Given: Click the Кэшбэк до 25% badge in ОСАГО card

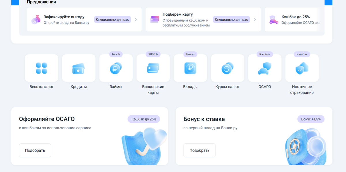Looking at the screenshot, I should 144,119.
